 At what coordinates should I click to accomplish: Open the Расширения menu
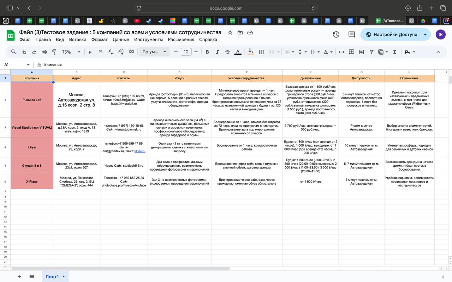181,39
